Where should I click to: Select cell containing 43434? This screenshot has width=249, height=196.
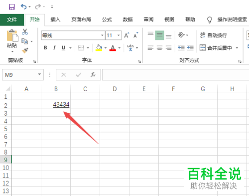[x=56, y=105]
